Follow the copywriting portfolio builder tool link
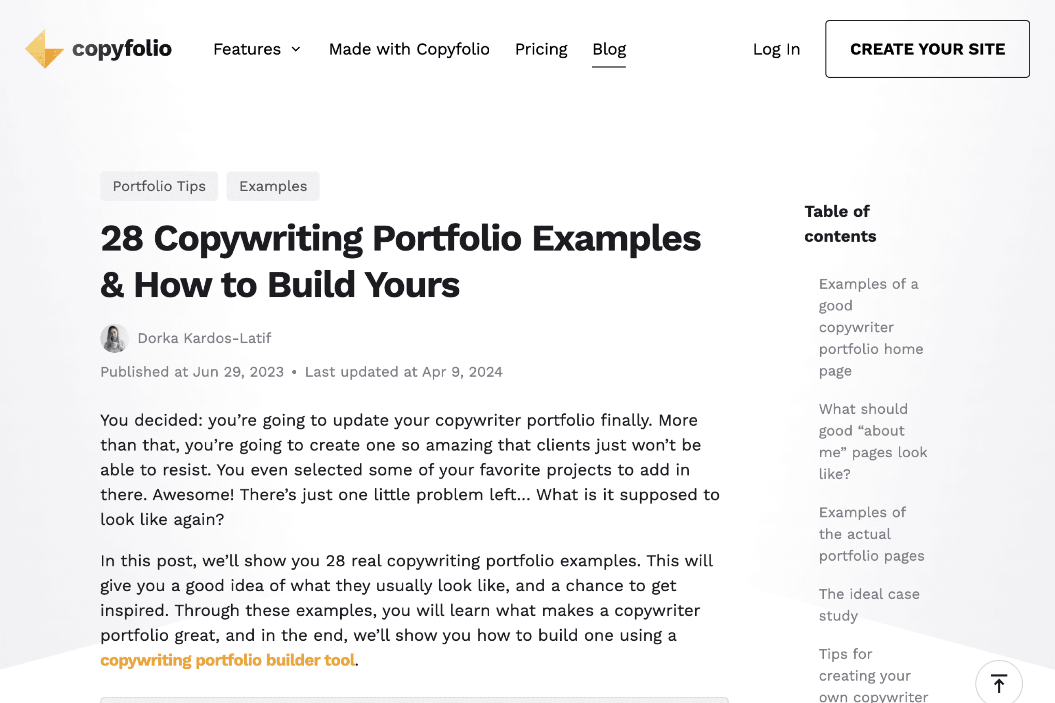The width and height of the screenshot is (1055, 703). [x=228, y=660]
